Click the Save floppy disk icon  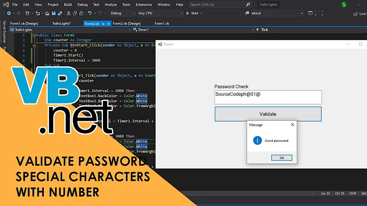pyautogui.click(x=54, y=13)
